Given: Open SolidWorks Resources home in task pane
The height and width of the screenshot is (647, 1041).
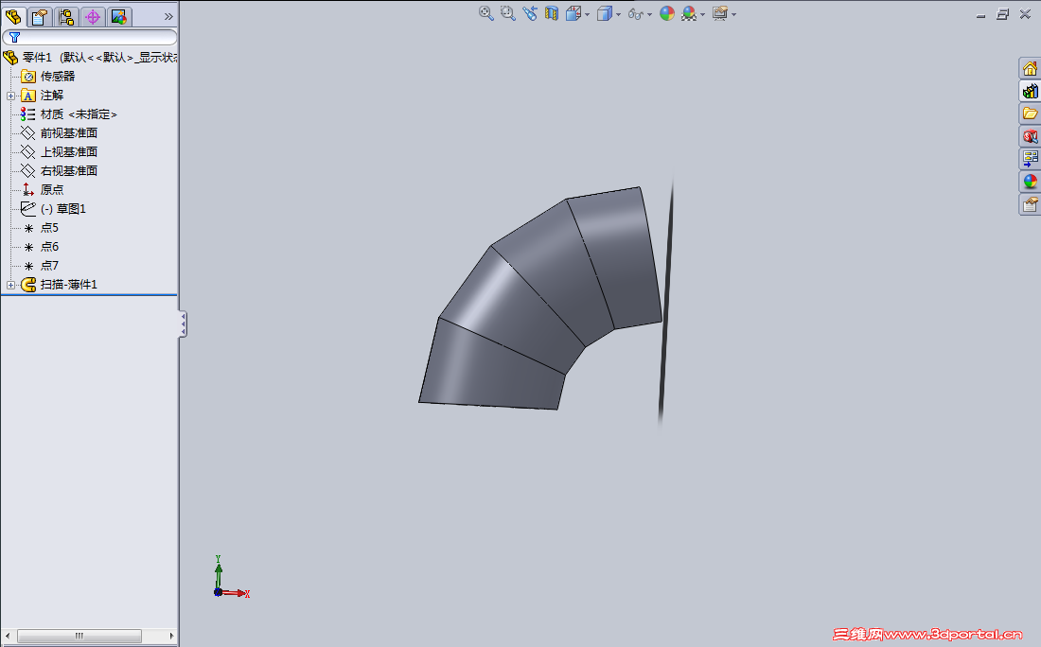Looking at the screenshot, I should pyautogui.click(x=1030, y=68).
